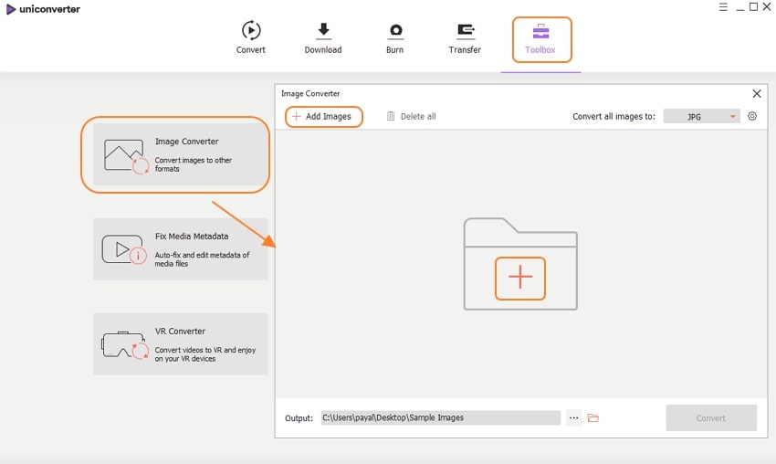Click the Add Images button
The image size is (776, 464).
point(323,116)
